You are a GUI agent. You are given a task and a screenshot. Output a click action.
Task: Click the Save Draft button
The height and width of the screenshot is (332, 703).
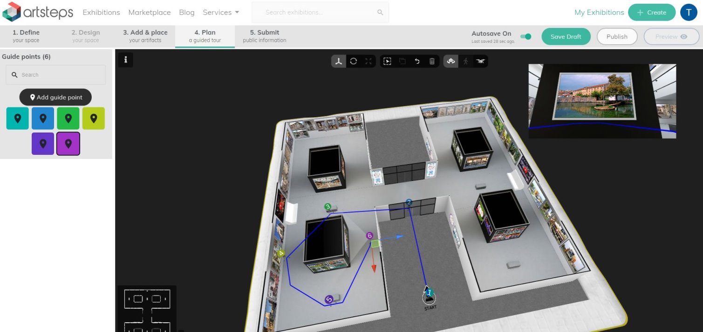[566, 37]
